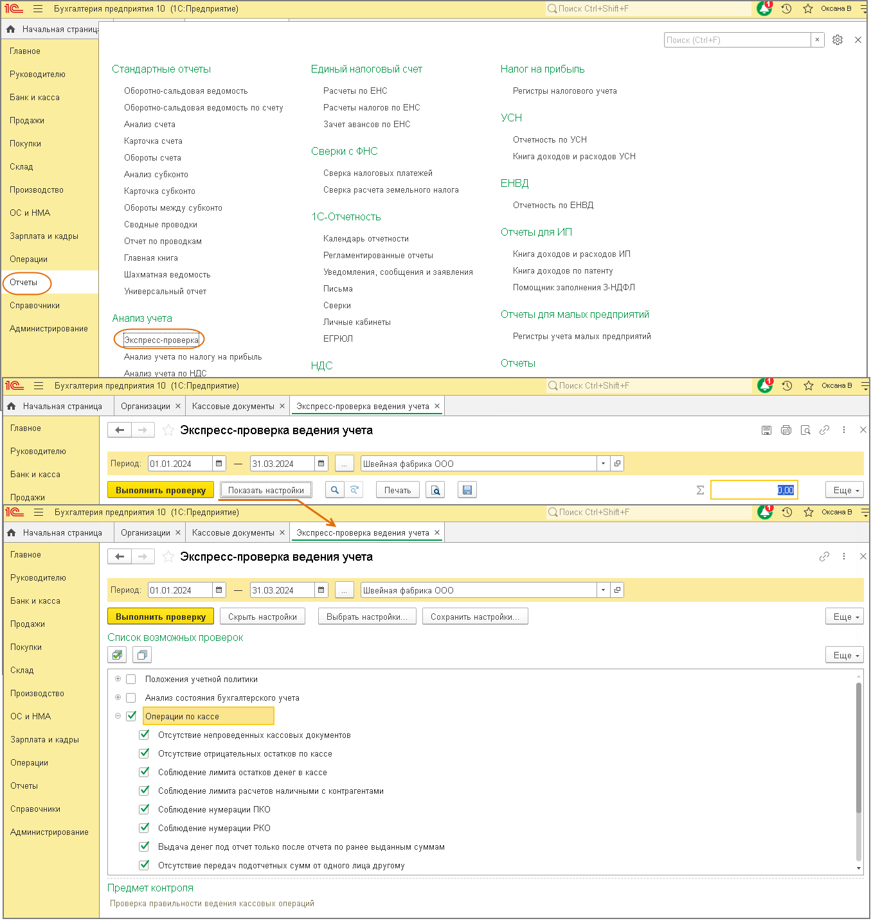Tick Анализ состояния бухгалтерского учета checkbox
871x921 pixels.
131,698
